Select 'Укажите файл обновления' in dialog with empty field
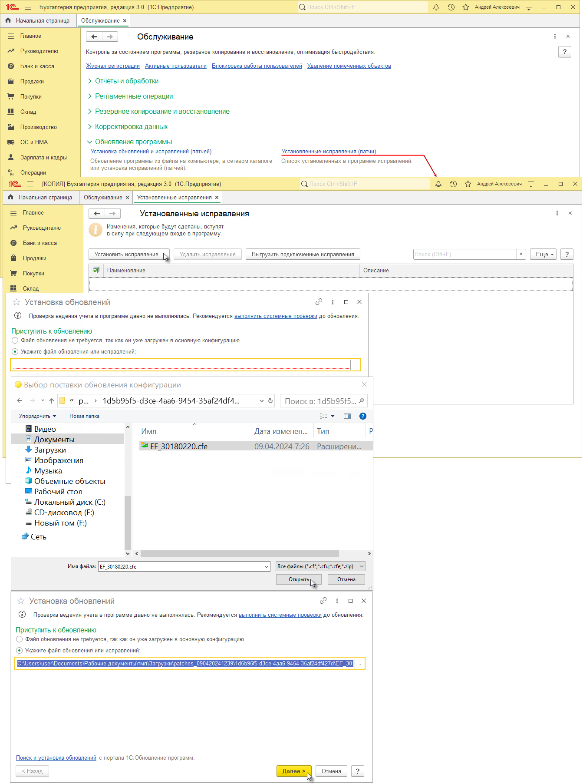 [15, 352]
